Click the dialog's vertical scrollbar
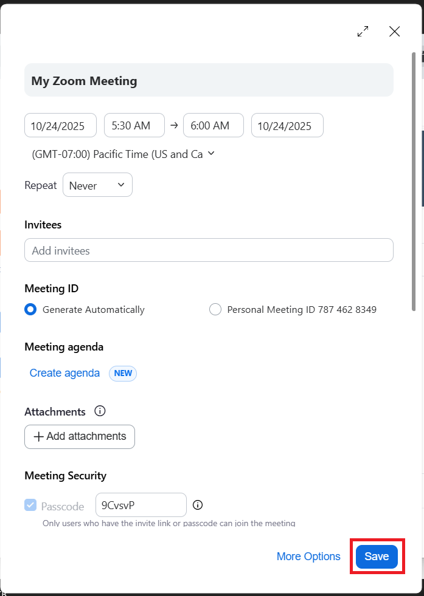The height and width of the screenshot is (596, 424). (414, 182)
